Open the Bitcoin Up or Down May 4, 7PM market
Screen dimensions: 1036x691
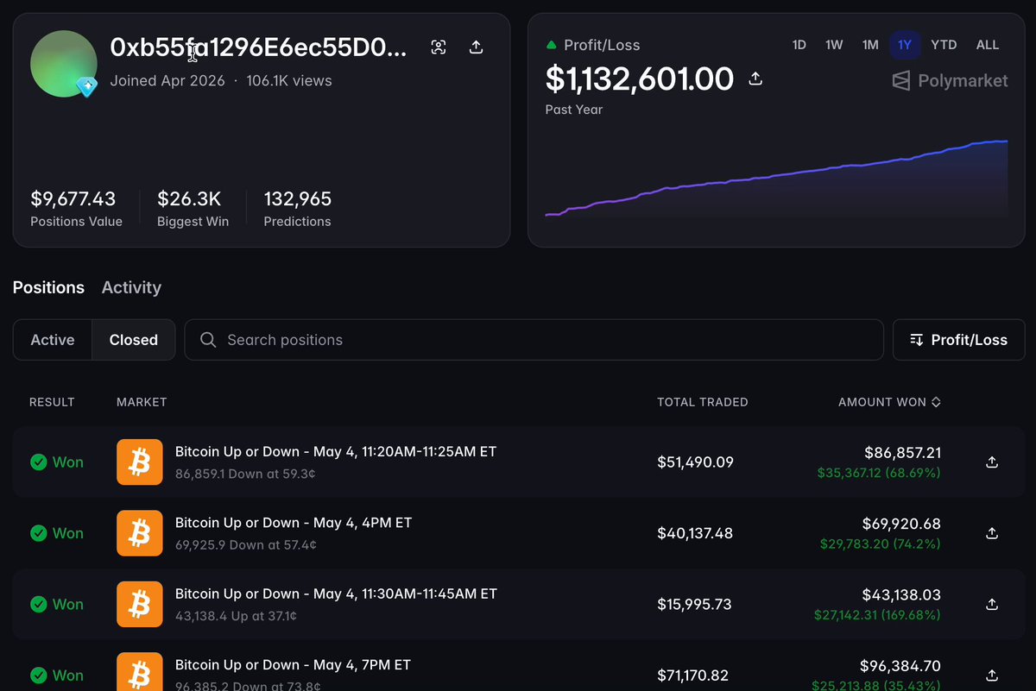click(293, 665)
